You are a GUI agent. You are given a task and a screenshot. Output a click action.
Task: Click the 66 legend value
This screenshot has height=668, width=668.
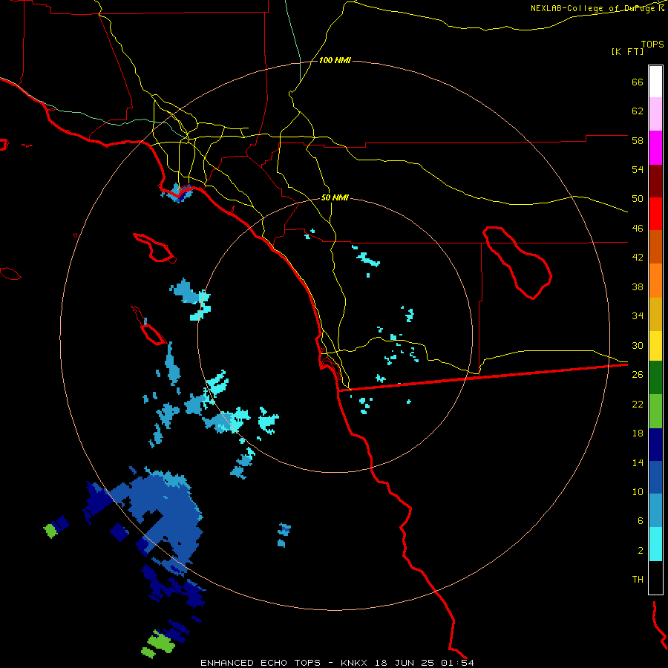[x=638, y=82]
